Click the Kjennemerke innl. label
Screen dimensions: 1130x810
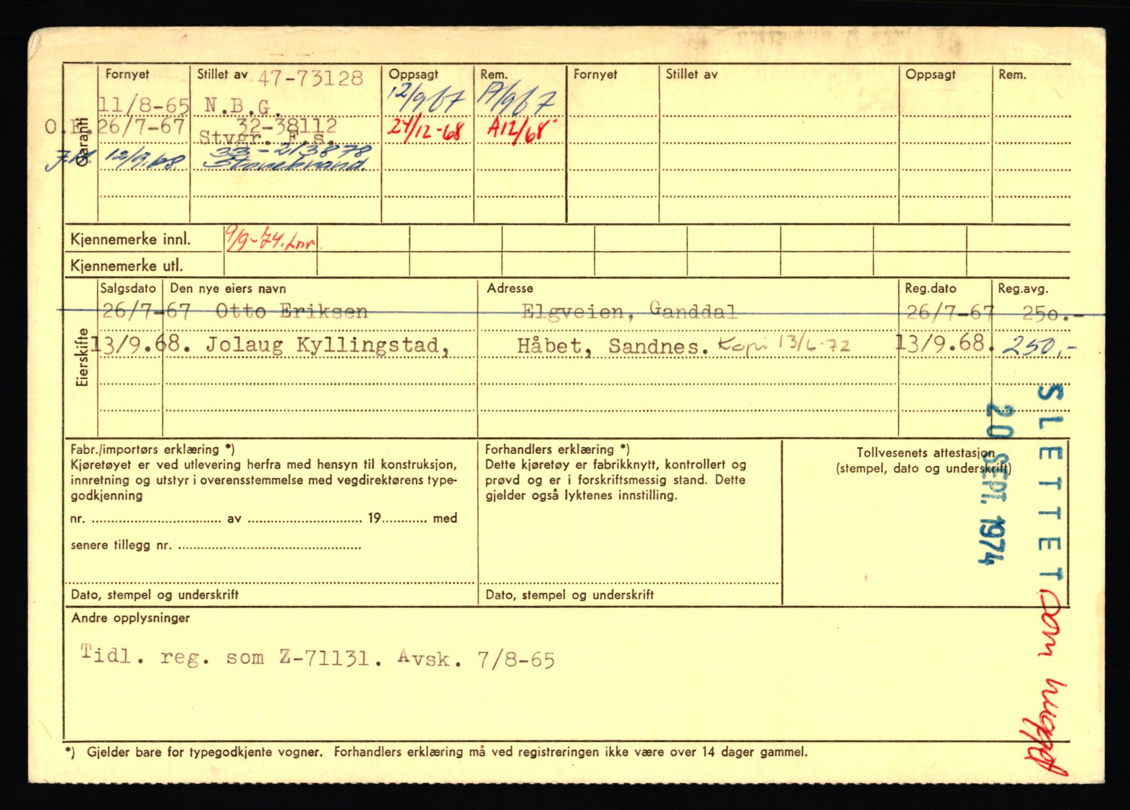coord(130,240)
